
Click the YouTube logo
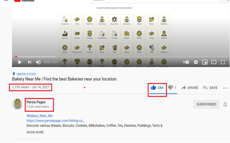[x=24, y=1]
